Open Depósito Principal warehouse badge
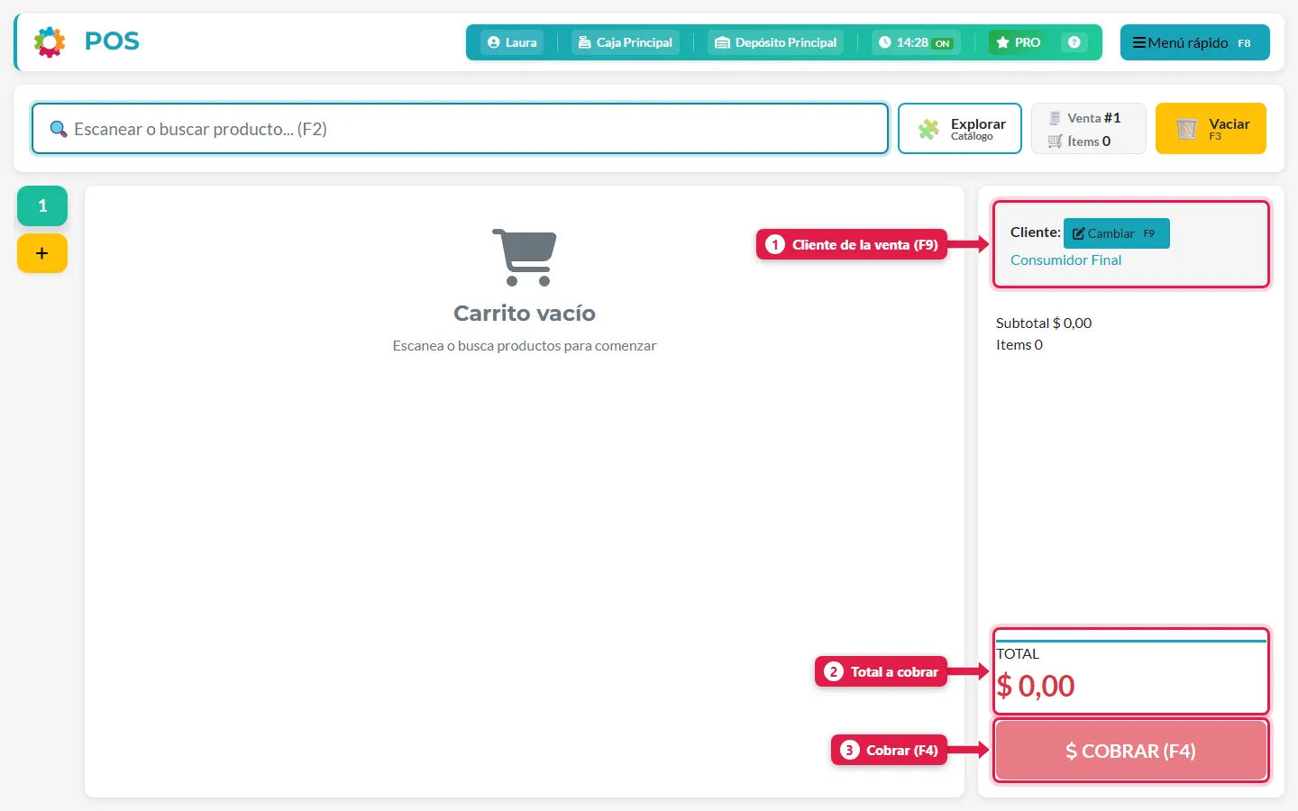Image resolution: width=1298 pixels, height=811 pixels. point(775,42)
